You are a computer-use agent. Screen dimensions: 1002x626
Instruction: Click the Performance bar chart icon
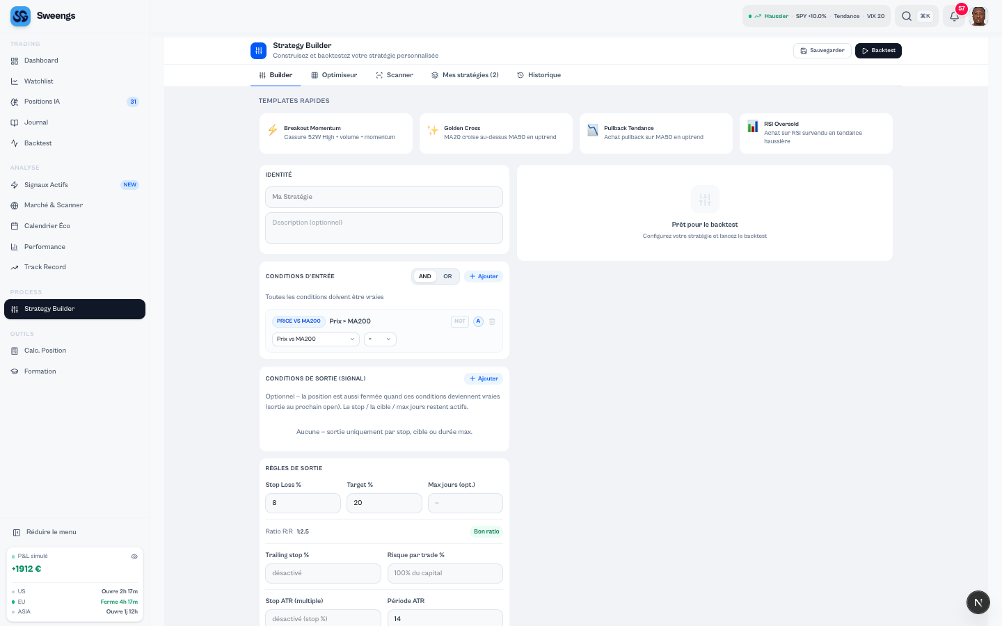tap(15, 247)
